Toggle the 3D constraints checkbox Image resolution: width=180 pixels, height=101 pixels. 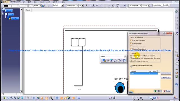tap(131, 43)
